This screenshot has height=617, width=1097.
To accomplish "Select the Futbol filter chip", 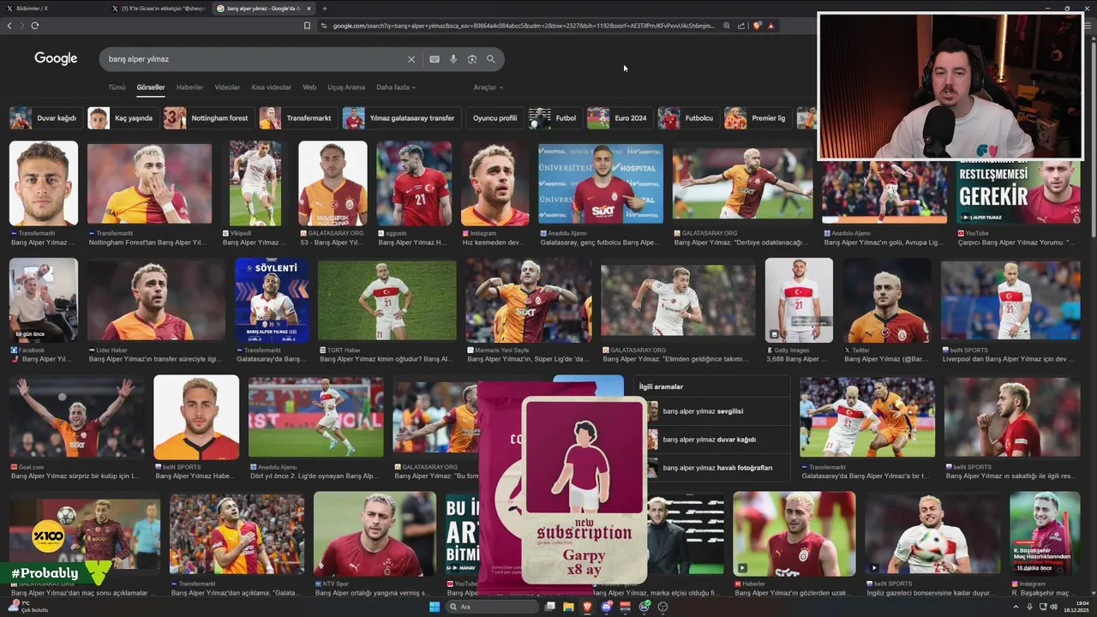I will 554,118.
